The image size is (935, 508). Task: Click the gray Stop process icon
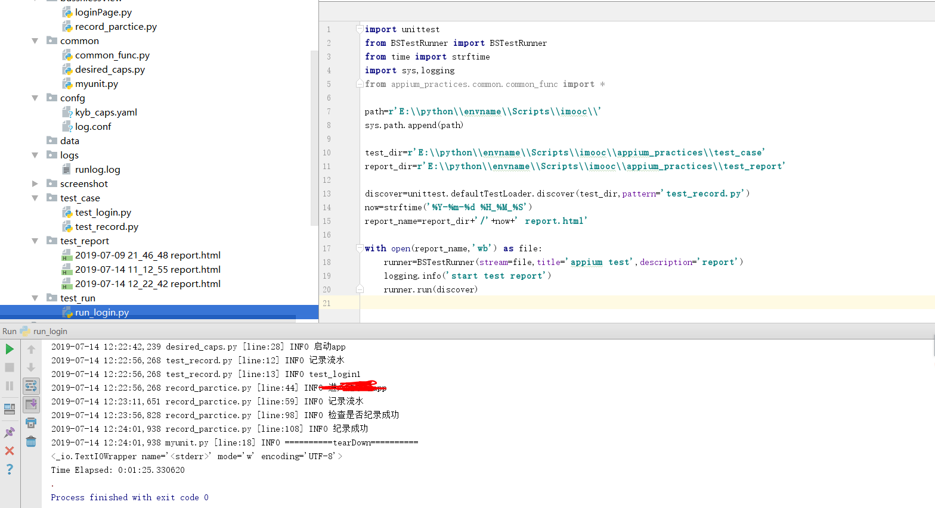pyautogui.click(x=10, y=367)
